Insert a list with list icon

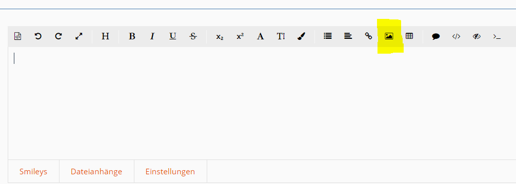(x=328, y=36)
